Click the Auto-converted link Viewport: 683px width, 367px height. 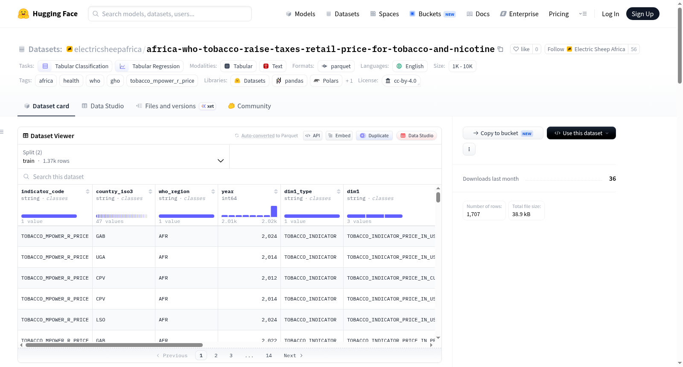pyautogui.click(x=258, y=136)
